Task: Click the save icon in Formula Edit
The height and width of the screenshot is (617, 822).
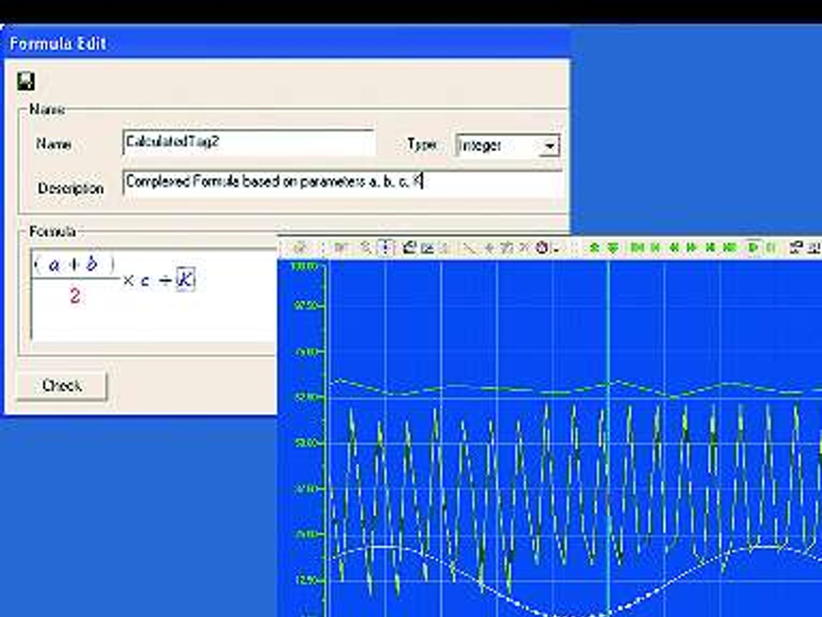Action: tap(26, 81)
